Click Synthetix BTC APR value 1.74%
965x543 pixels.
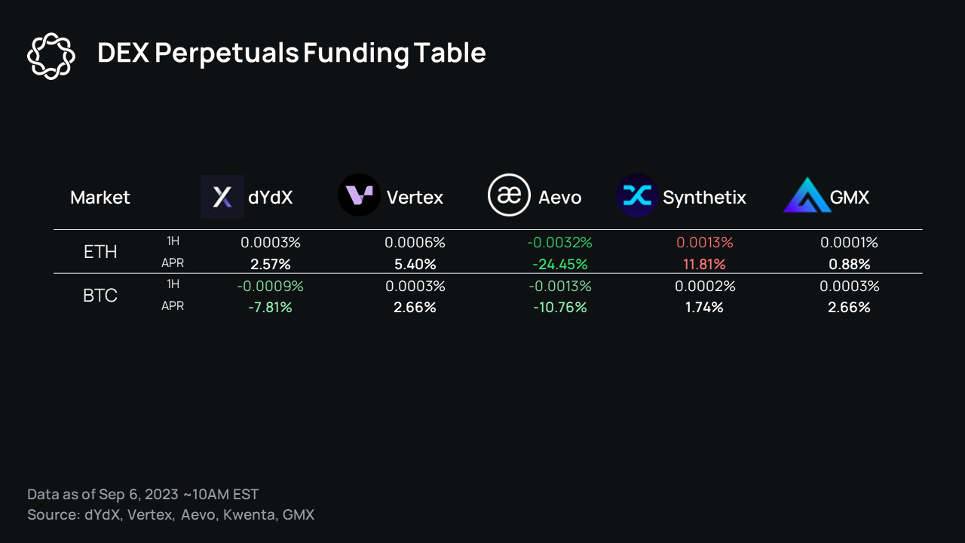click(704, 308)
